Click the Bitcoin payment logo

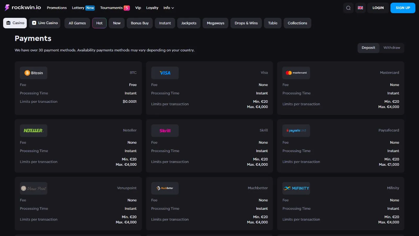34,73
